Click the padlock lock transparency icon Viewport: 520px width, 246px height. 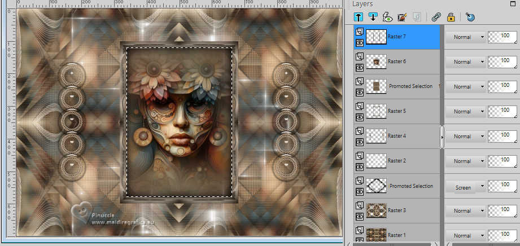(452, 17)
